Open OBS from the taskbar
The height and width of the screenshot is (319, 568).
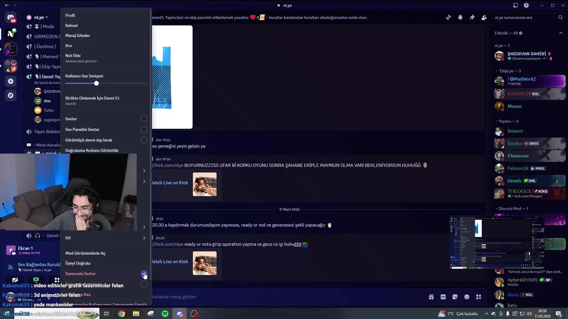click(194, 314)
